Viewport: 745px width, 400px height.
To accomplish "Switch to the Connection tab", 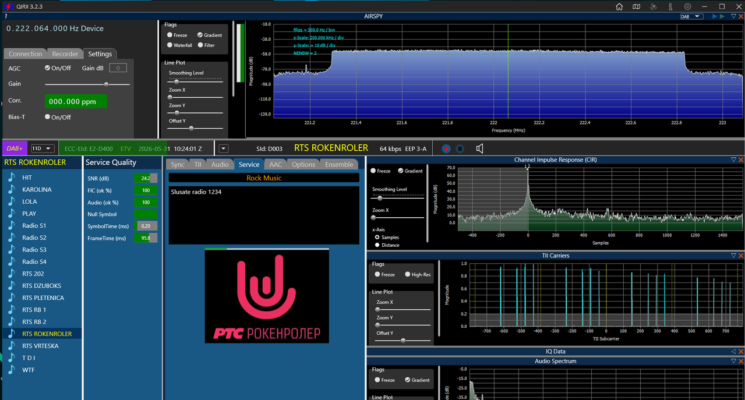I will pyautogui.click(x=25, y=54).
